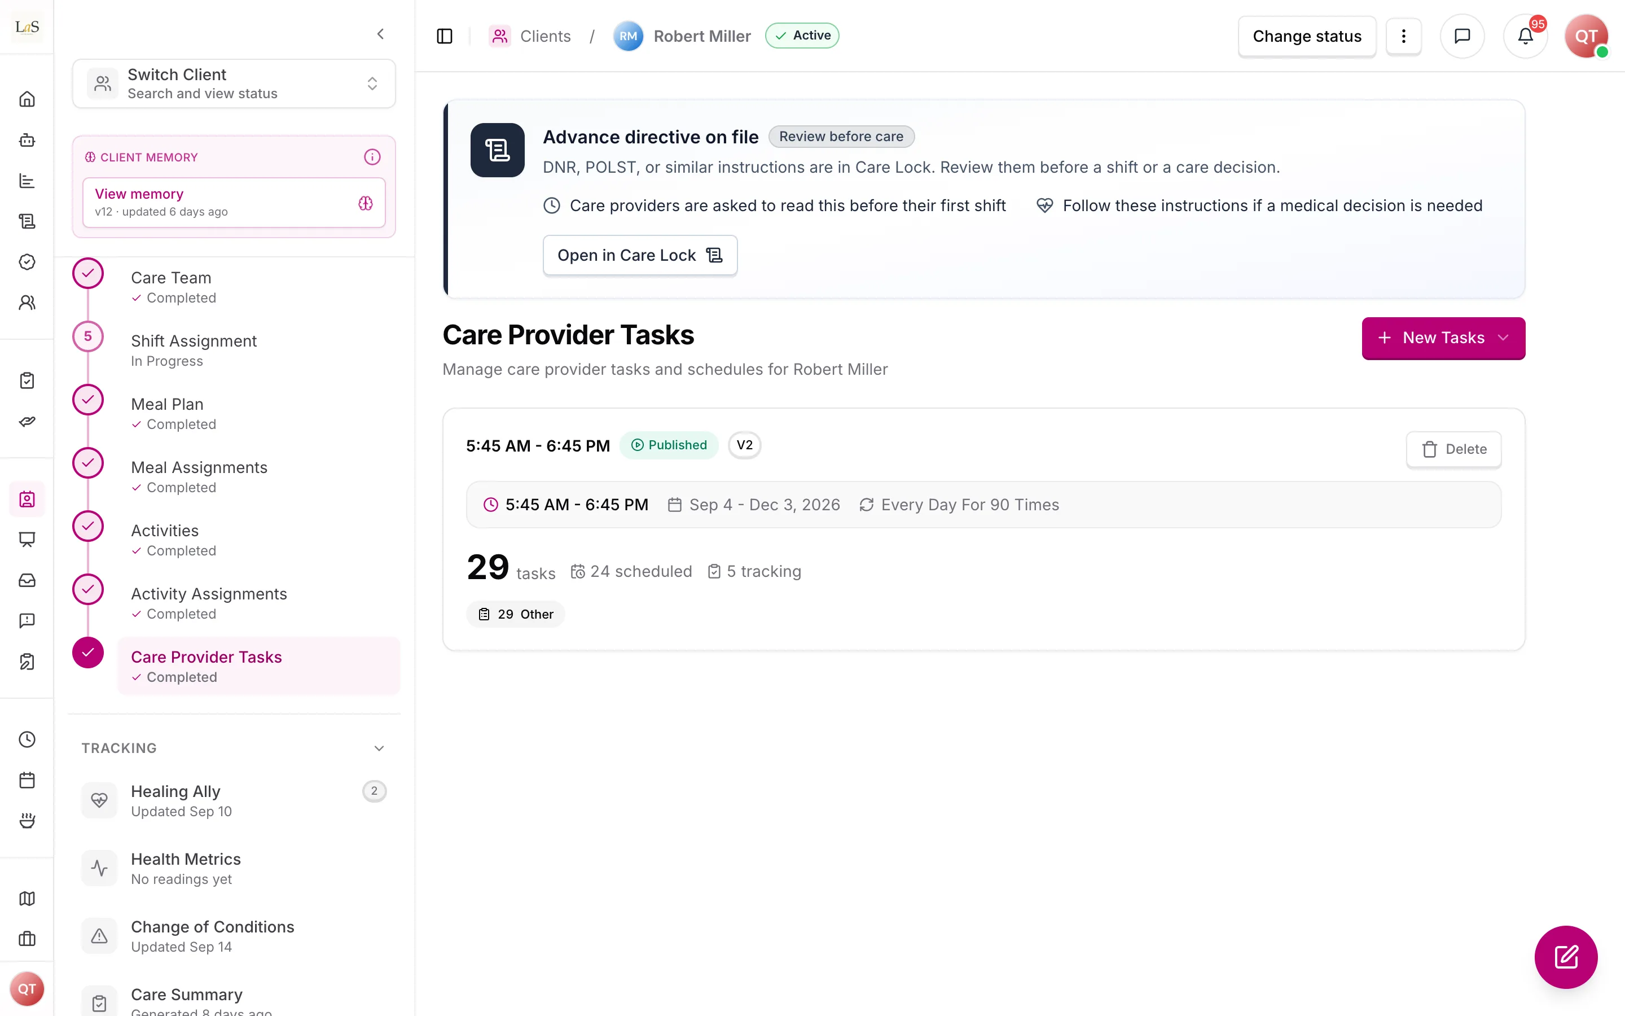Click View memory card
This screenshot has width=1625, height=1016.
tap(234, 202)
